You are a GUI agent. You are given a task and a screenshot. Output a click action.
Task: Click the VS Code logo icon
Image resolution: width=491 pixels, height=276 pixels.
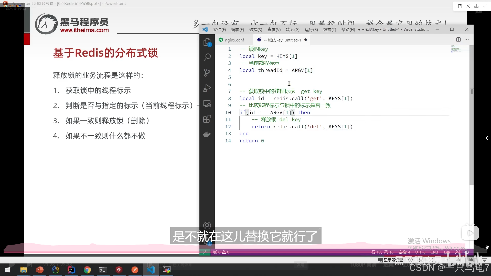coord(205,29)
